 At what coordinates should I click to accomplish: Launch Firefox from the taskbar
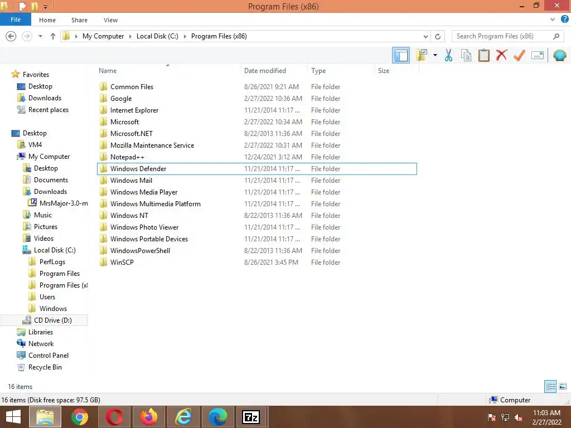coord(149,417)
